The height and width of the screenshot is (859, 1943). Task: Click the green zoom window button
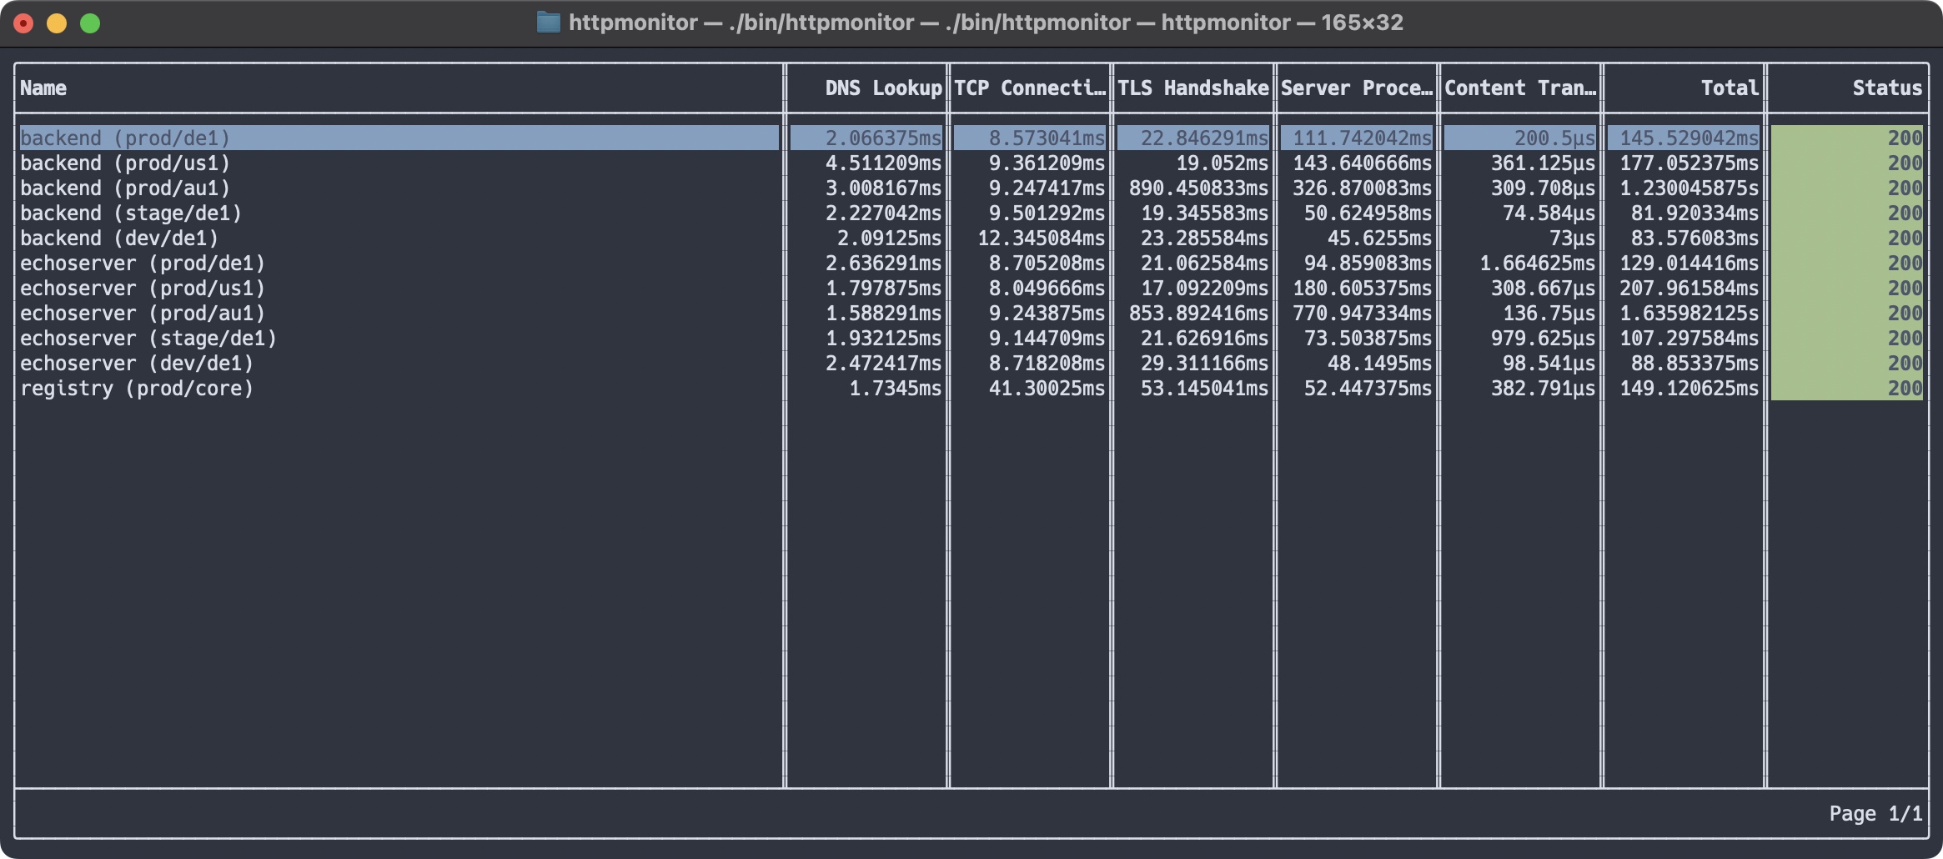point(90,23)
